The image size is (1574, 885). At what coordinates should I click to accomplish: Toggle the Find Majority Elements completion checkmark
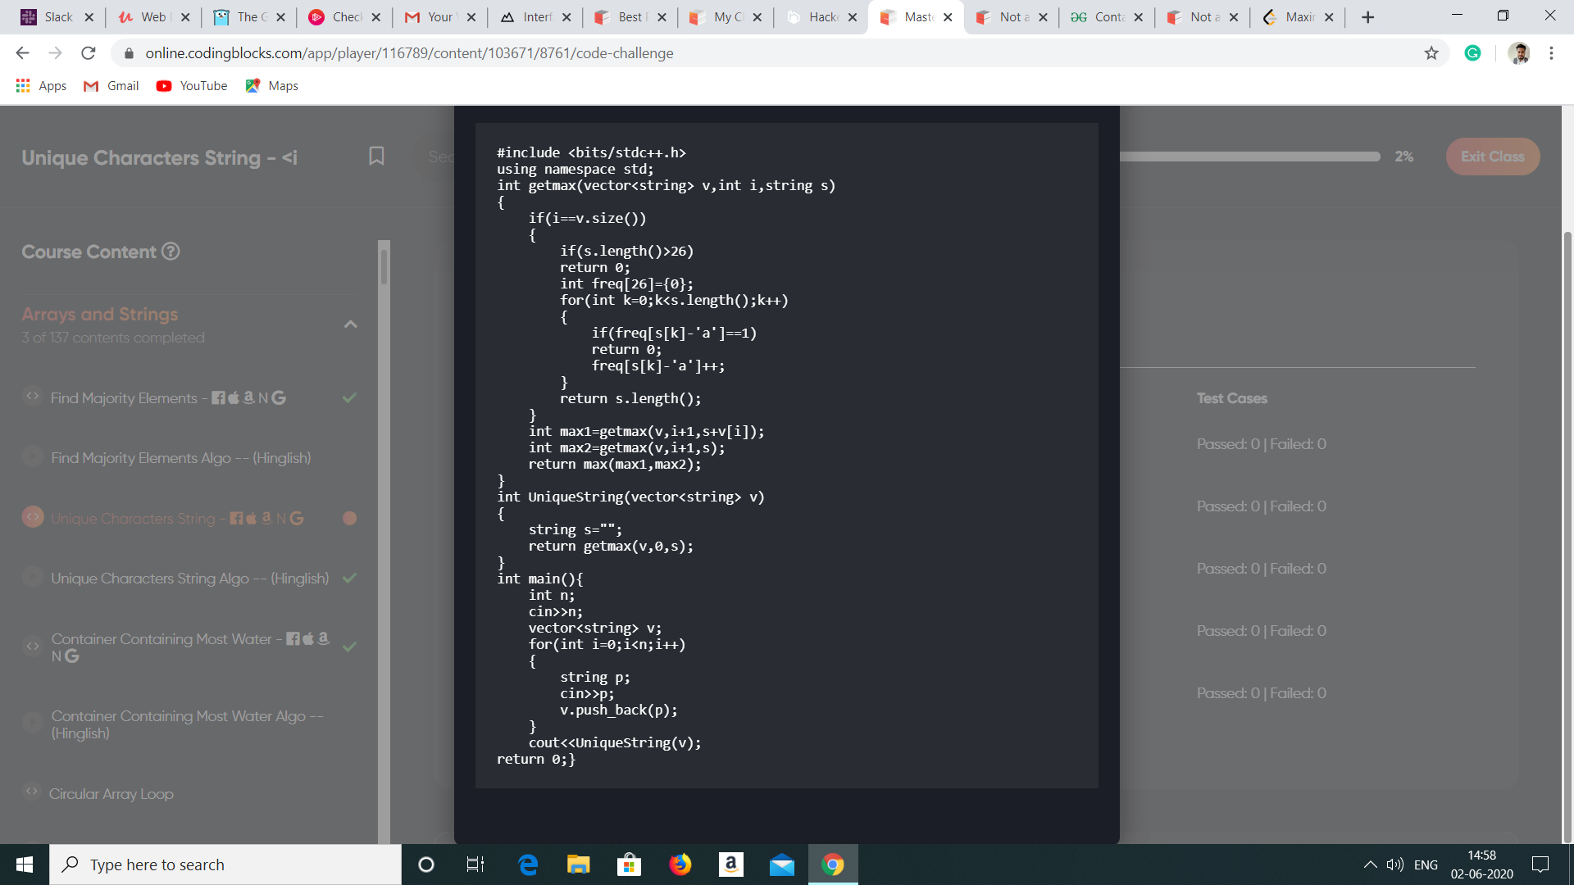349,398
